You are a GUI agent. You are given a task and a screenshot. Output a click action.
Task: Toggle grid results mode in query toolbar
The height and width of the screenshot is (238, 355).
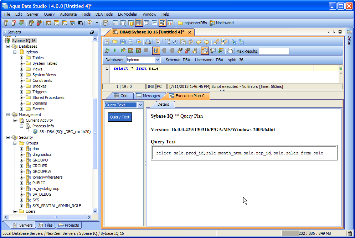click(205, 51)
